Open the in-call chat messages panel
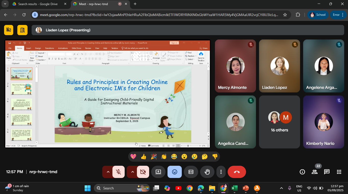Image resolution: width=348 pixels, height=194 pixels. (327, 172)
